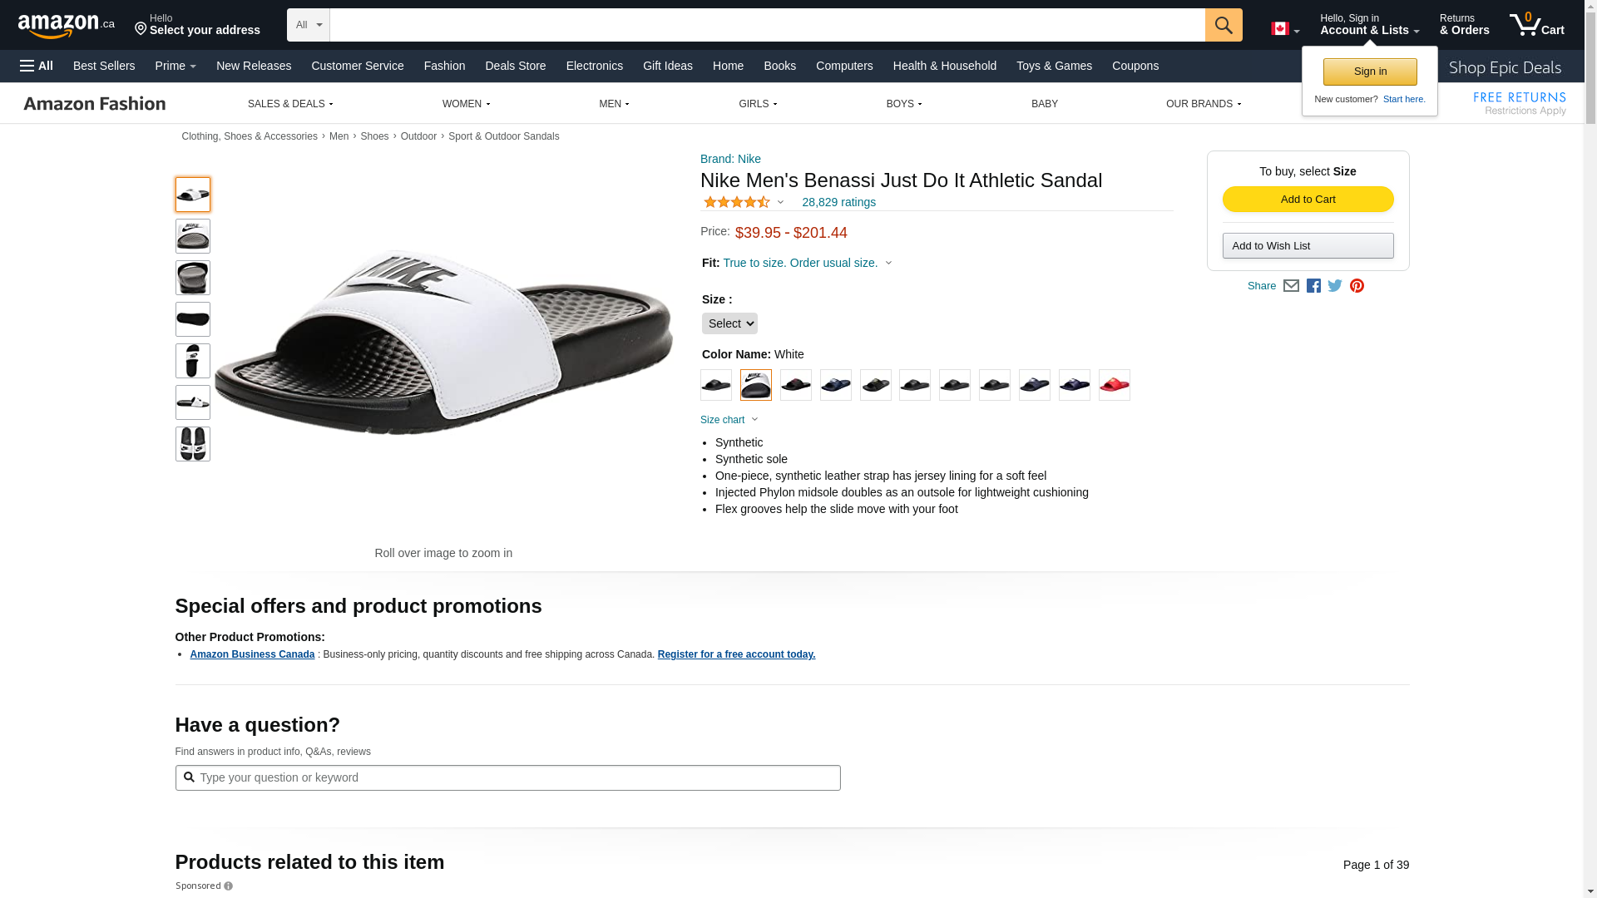Open the WOMEN fashion menu
This screenshot has height=898, width=1597.
[466, 104]
